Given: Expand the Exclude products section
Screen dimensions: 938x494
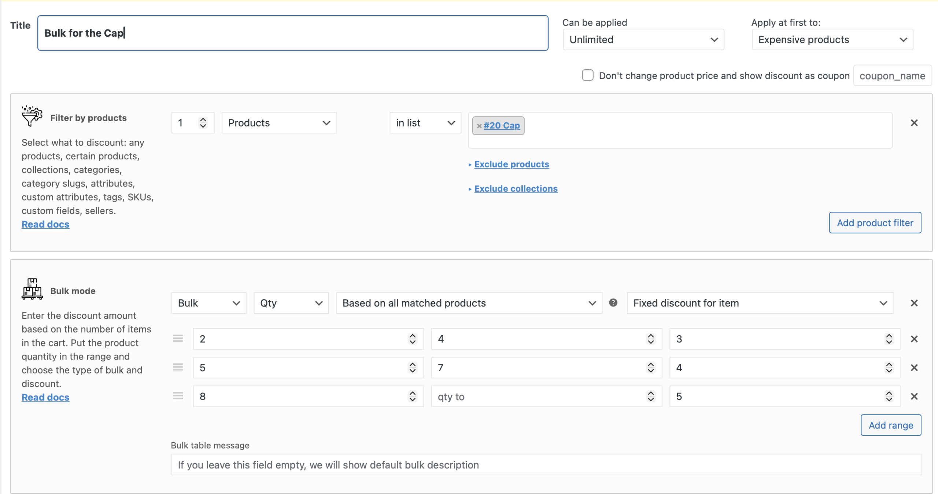Looking at the screenshot, I should [x=512, y=165].
